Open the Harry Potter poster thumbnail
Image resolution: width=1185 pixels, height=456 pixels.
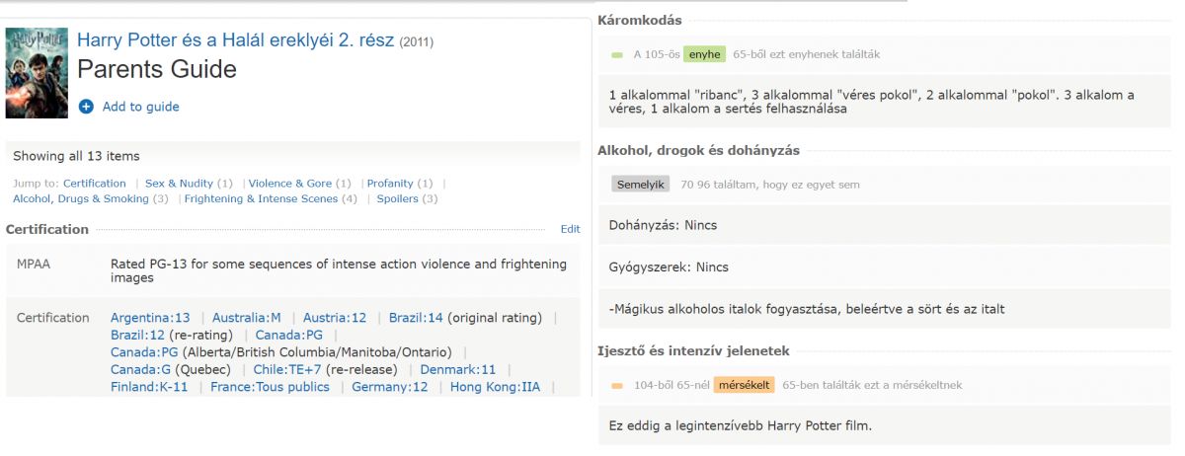tap(37, 73)
